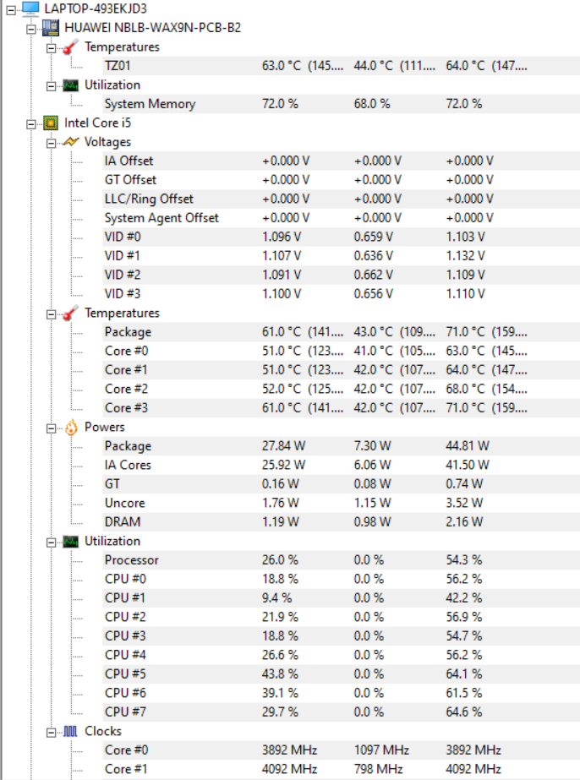
Task: Click the thermometer icon of the Intel Core i5 Temperatures node
Action: (71, 314)
